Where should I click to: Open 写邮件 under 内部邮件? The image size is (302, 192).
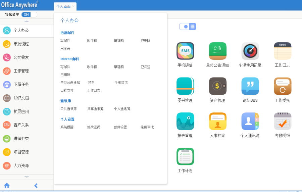(65, 41)
